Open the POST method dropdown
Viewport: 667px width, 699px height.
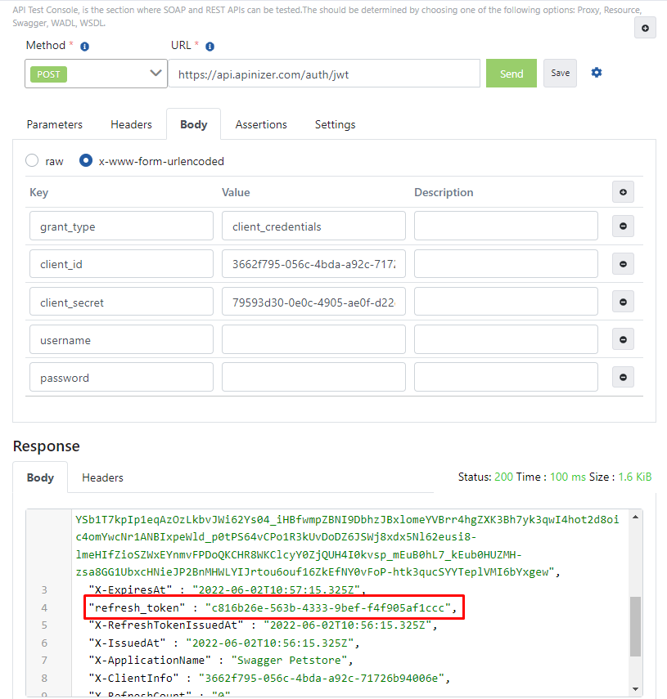96,74
